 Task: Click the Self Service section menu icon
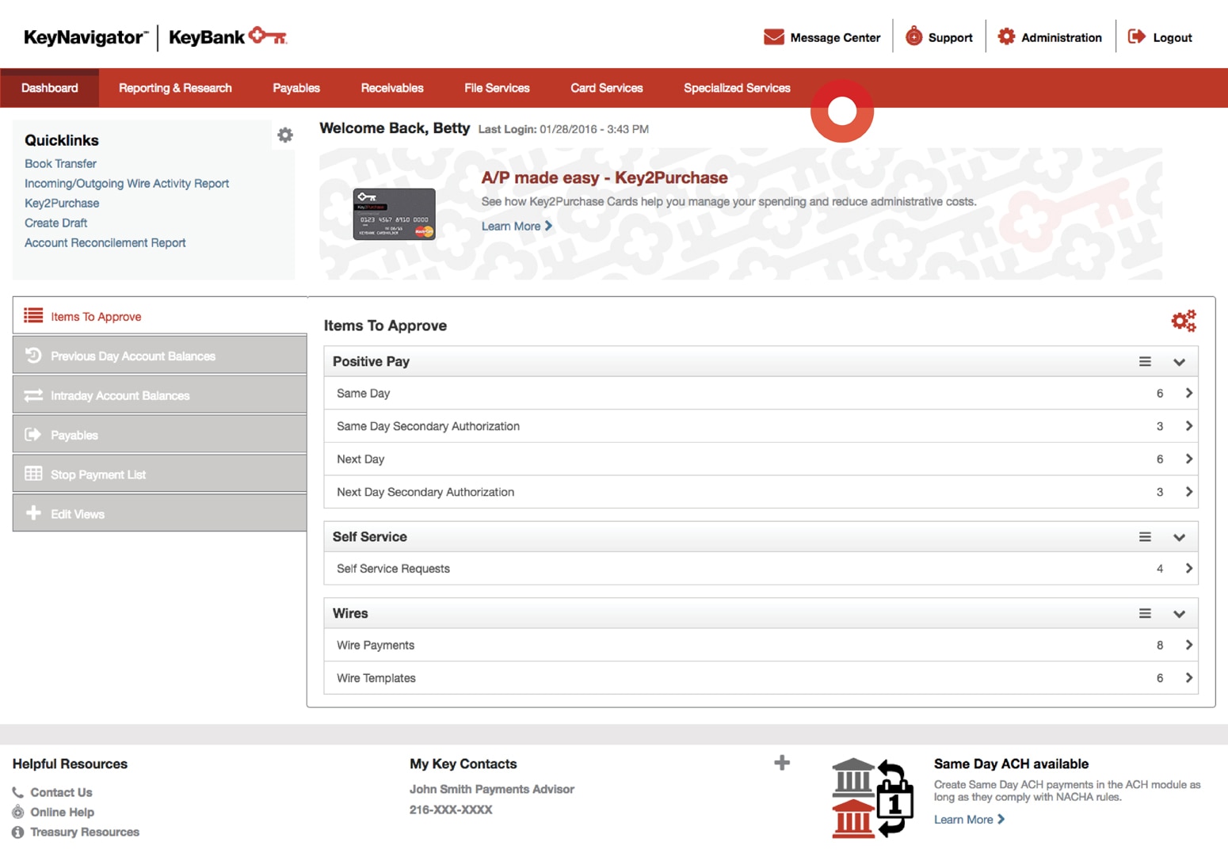click(x=1145, y=537)
